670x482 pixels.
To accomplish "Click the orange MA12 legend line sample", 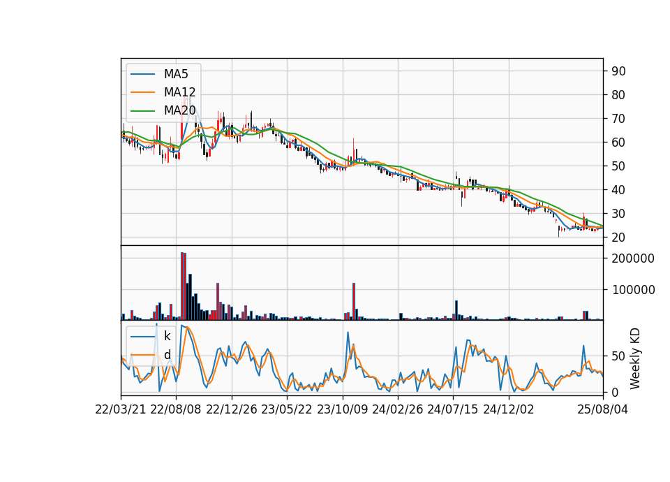I will pos(142,92).
